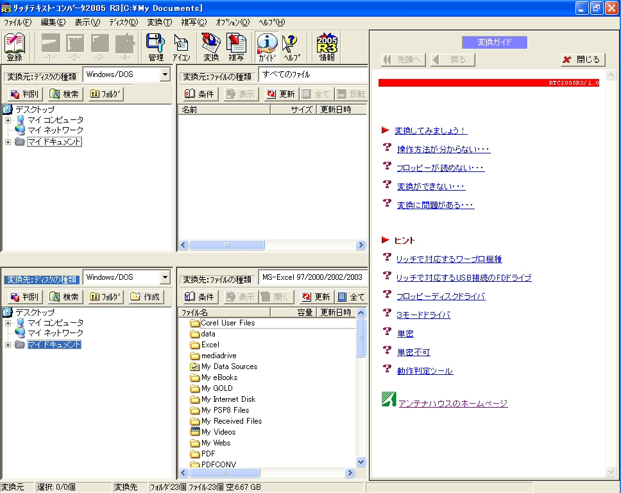Viewport: 621px width, 493px height.
Task: Click 全て in the destination file panel
Action: coord(351,297)
